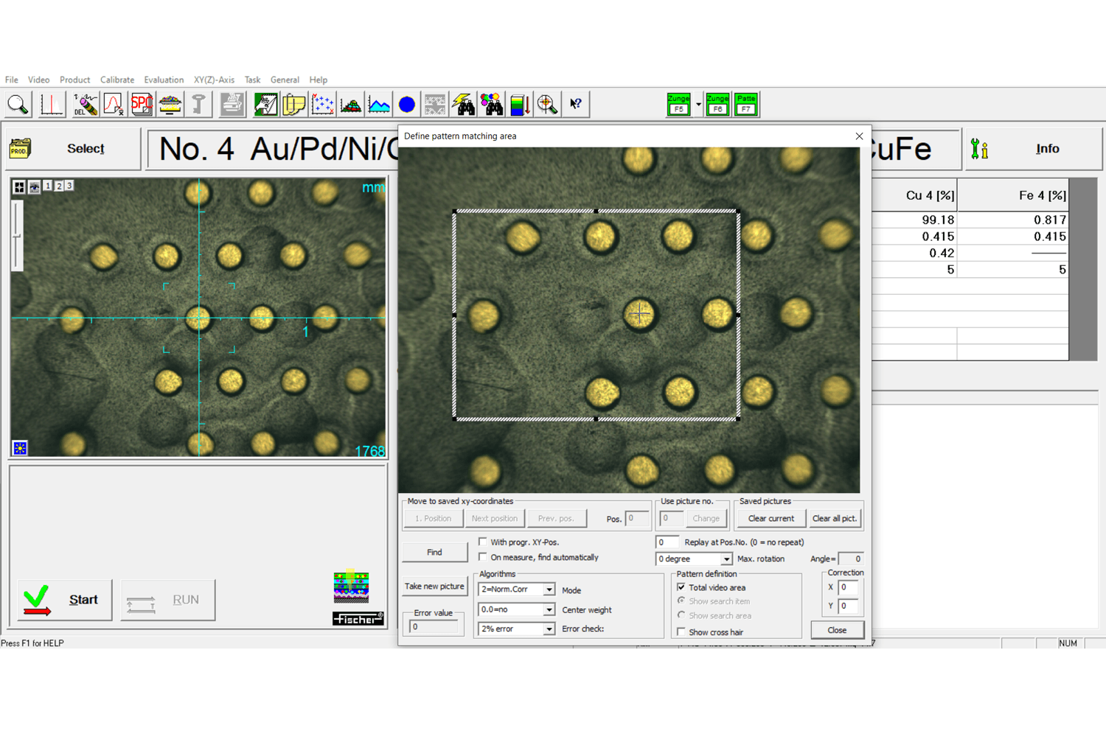Image resolution: width=1106 pixels, height=734 pixels.
Task: Click the writing hand notepad toolbar icon
Action: (x=265, y=105)
